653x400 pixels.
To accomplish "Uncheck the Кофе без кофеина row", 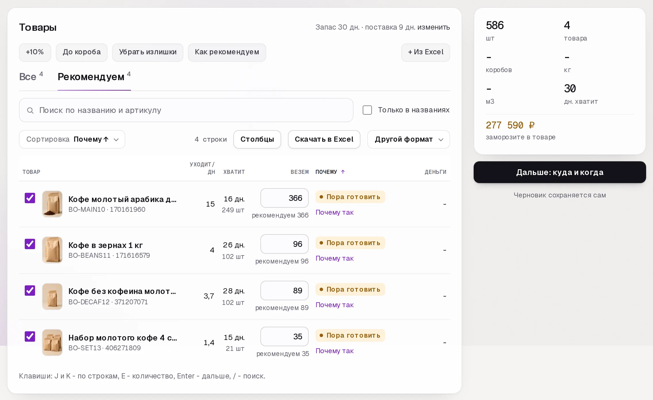I will tap(30, 291).
